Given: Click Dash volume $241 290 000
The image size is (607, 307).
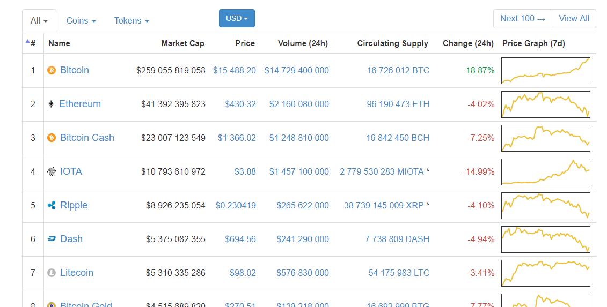Looking at the screenshot, I should [x=303, y=239].
